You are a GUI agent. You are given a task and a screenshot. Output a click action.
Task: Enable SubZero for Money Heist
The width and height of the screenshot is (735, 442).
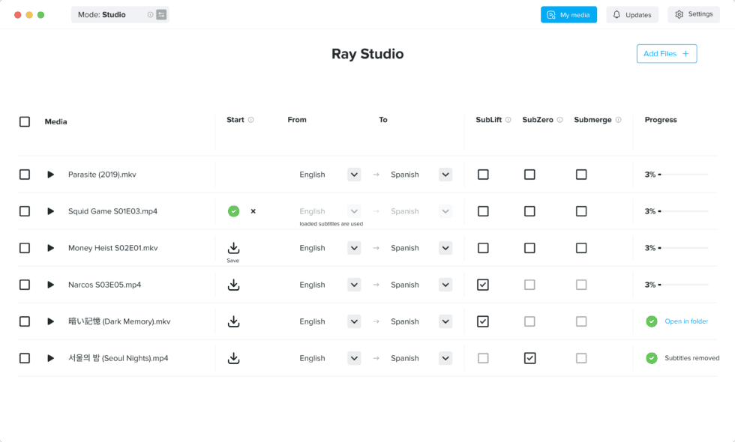pos(529,248)
